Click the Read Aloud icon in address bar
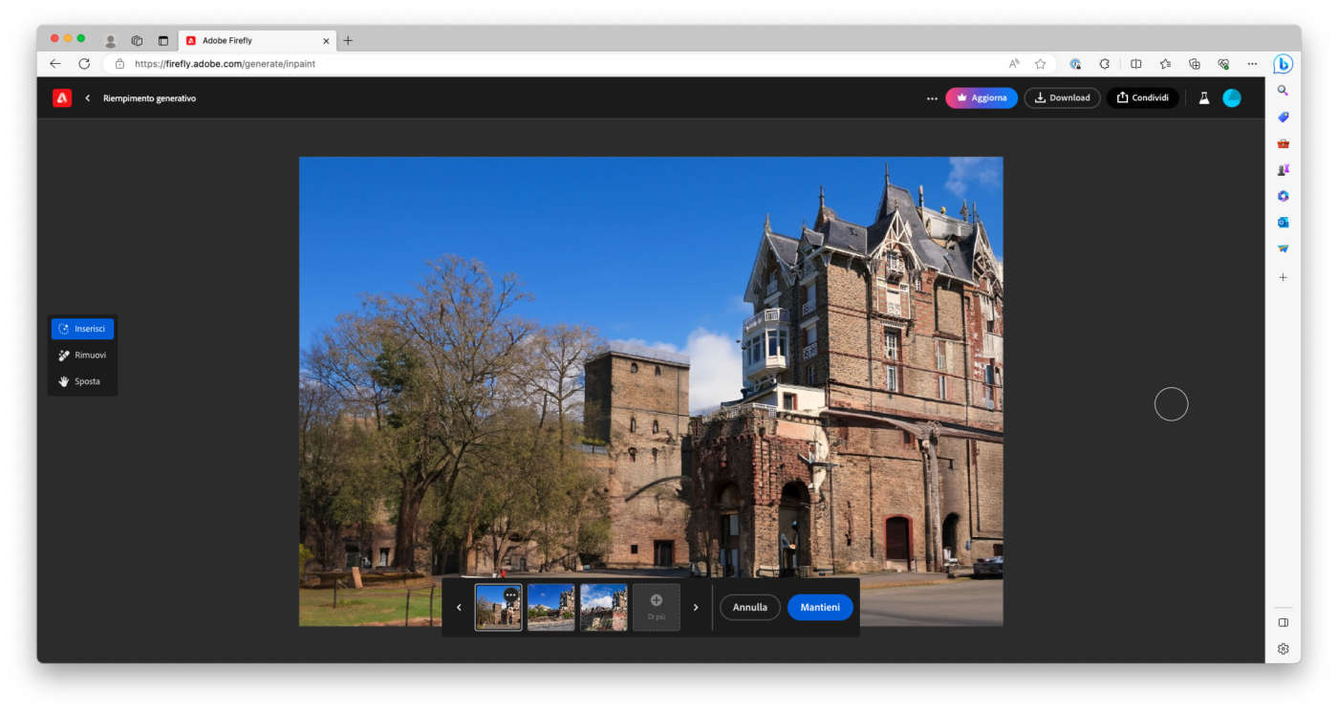The image size is (1338, 712). (x=1014, y=64)
